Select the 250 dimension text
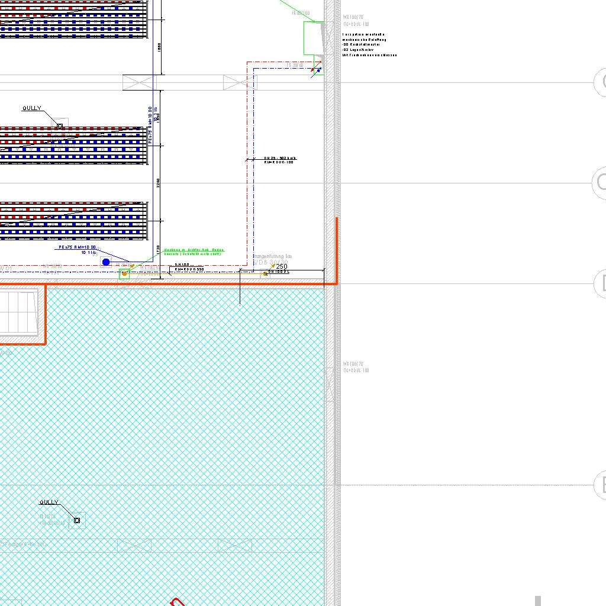606x606 pixels. 282,267
